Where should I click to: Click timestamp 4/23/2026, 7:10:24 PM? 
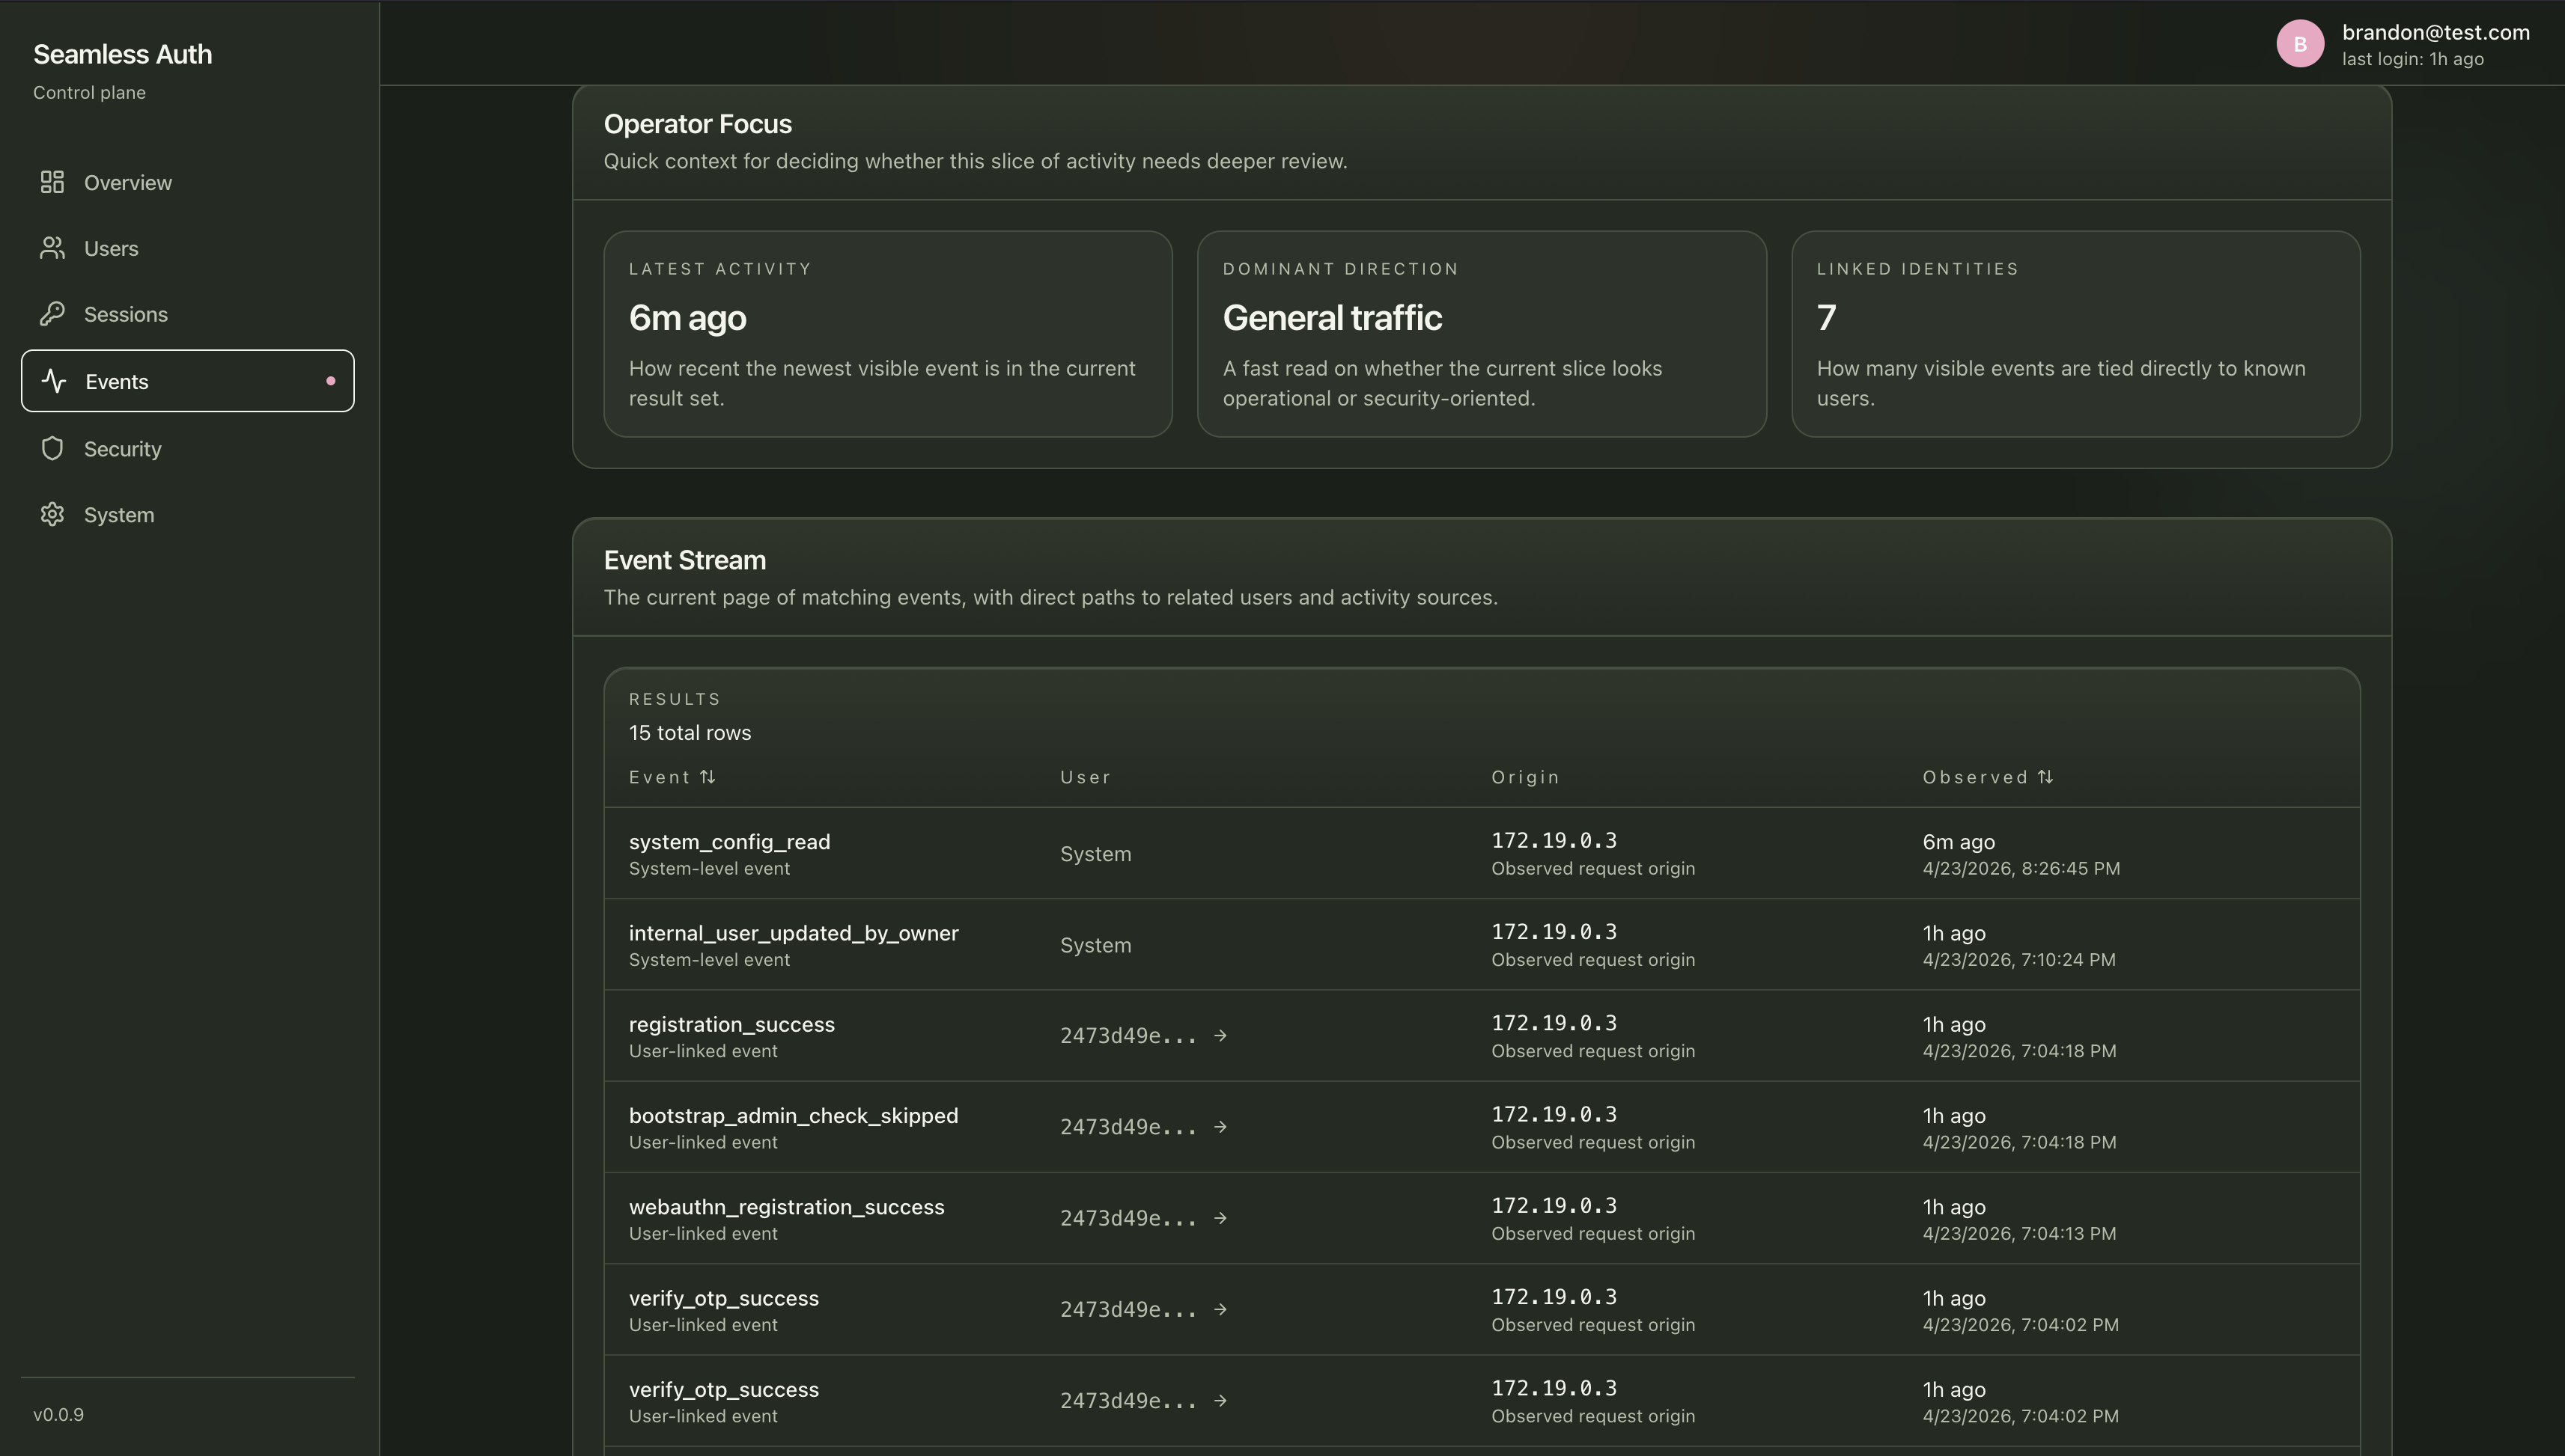2018,960
